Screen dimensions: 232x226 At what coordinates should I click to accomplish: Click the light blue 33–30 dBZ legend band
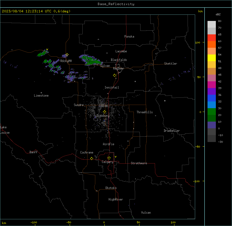pos(212,105)
